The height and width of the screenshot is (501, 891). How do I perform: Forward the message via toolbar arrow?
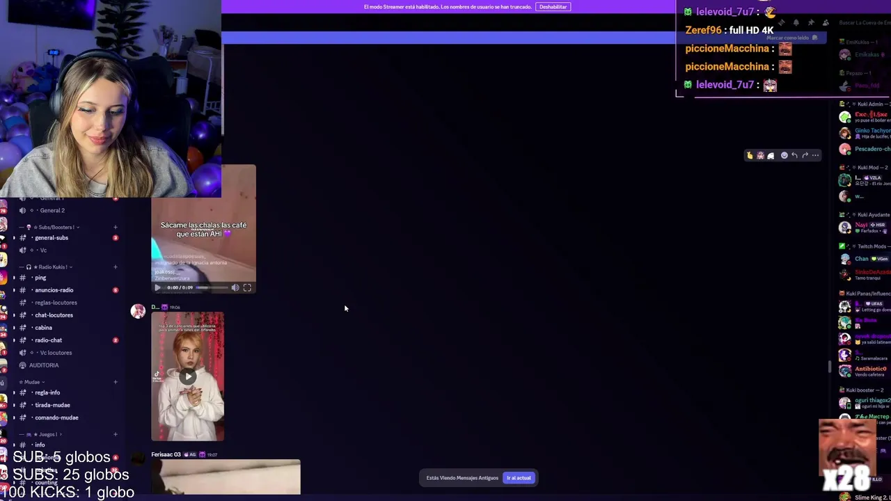(805, 155)
